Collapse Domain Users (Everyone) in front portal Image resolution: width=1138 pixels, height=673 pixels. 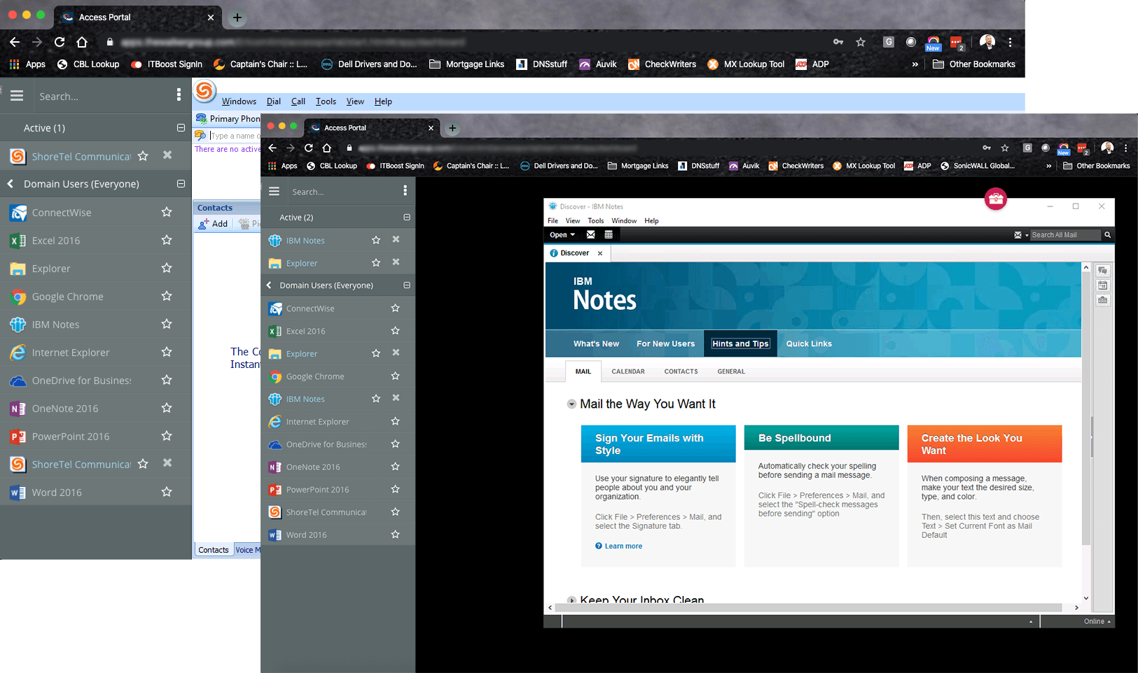click(407, 285)
